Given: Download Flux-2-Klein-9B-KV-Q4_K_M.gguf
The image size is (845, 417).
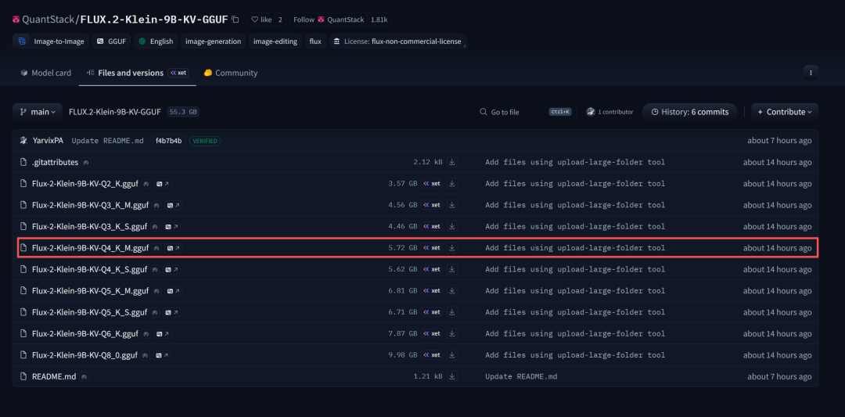Looking at the screenshot, I should (452, 248).
